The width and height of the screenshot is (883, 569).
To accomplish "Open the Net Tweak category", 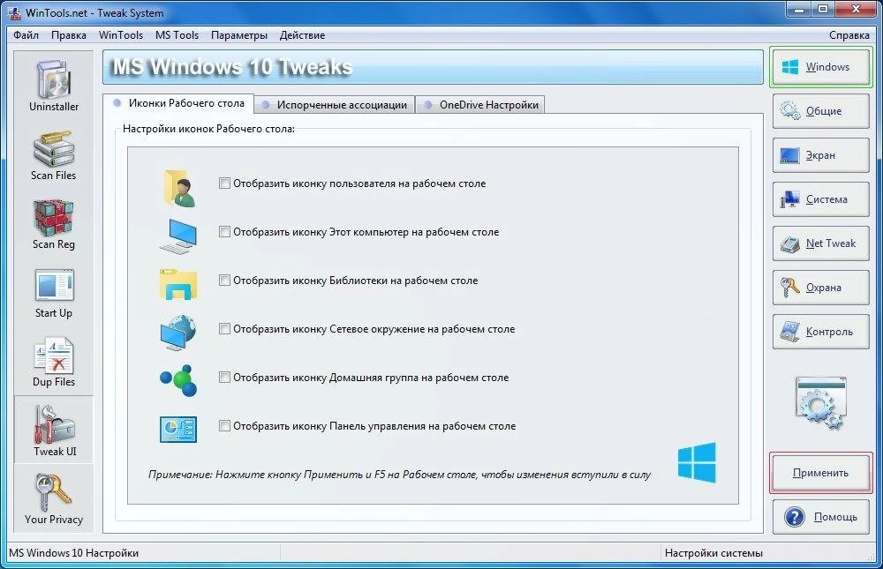I will (x=820, y=243).
